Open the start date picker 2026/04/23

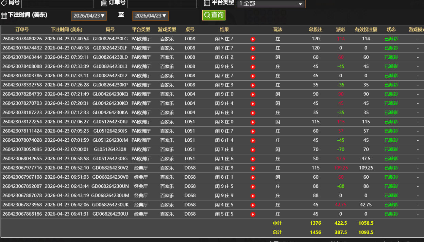pyautogui.click(x=88, y=16)
